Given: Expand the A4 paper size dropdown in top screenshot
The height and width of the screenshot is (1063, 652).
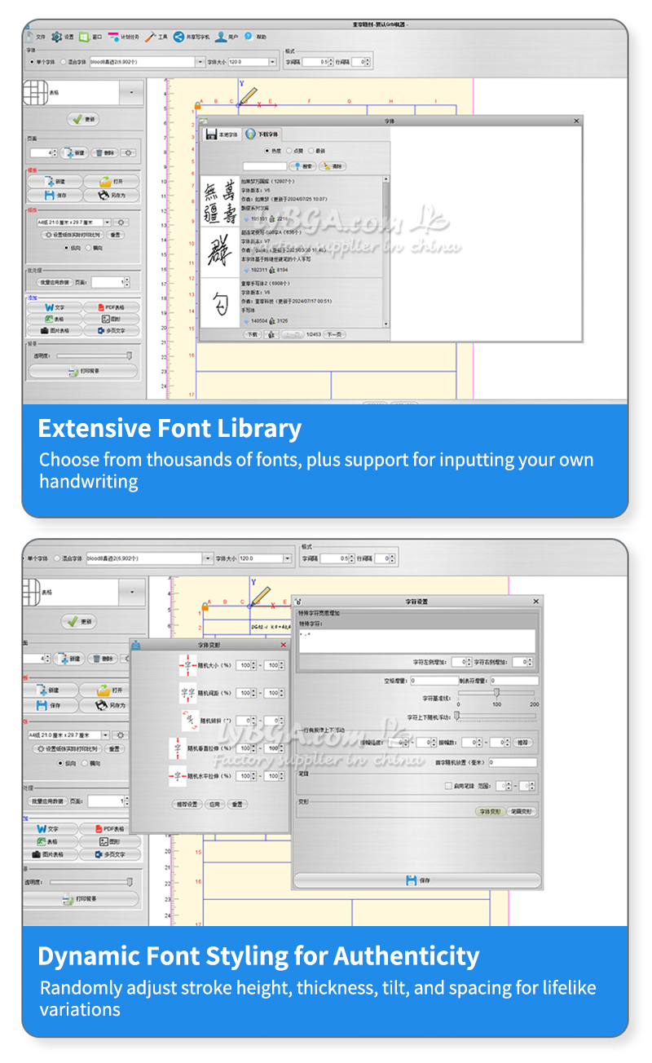Looking at the screenshot, I should click(107, 222).
